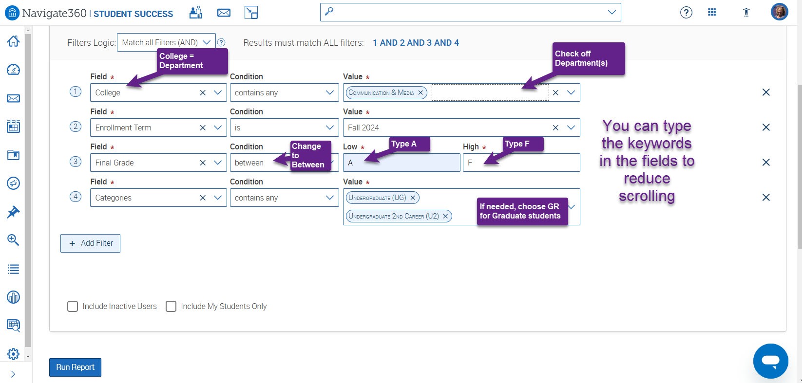
Task: Open the Home icon in sidebar
Action: coord(13,41)
